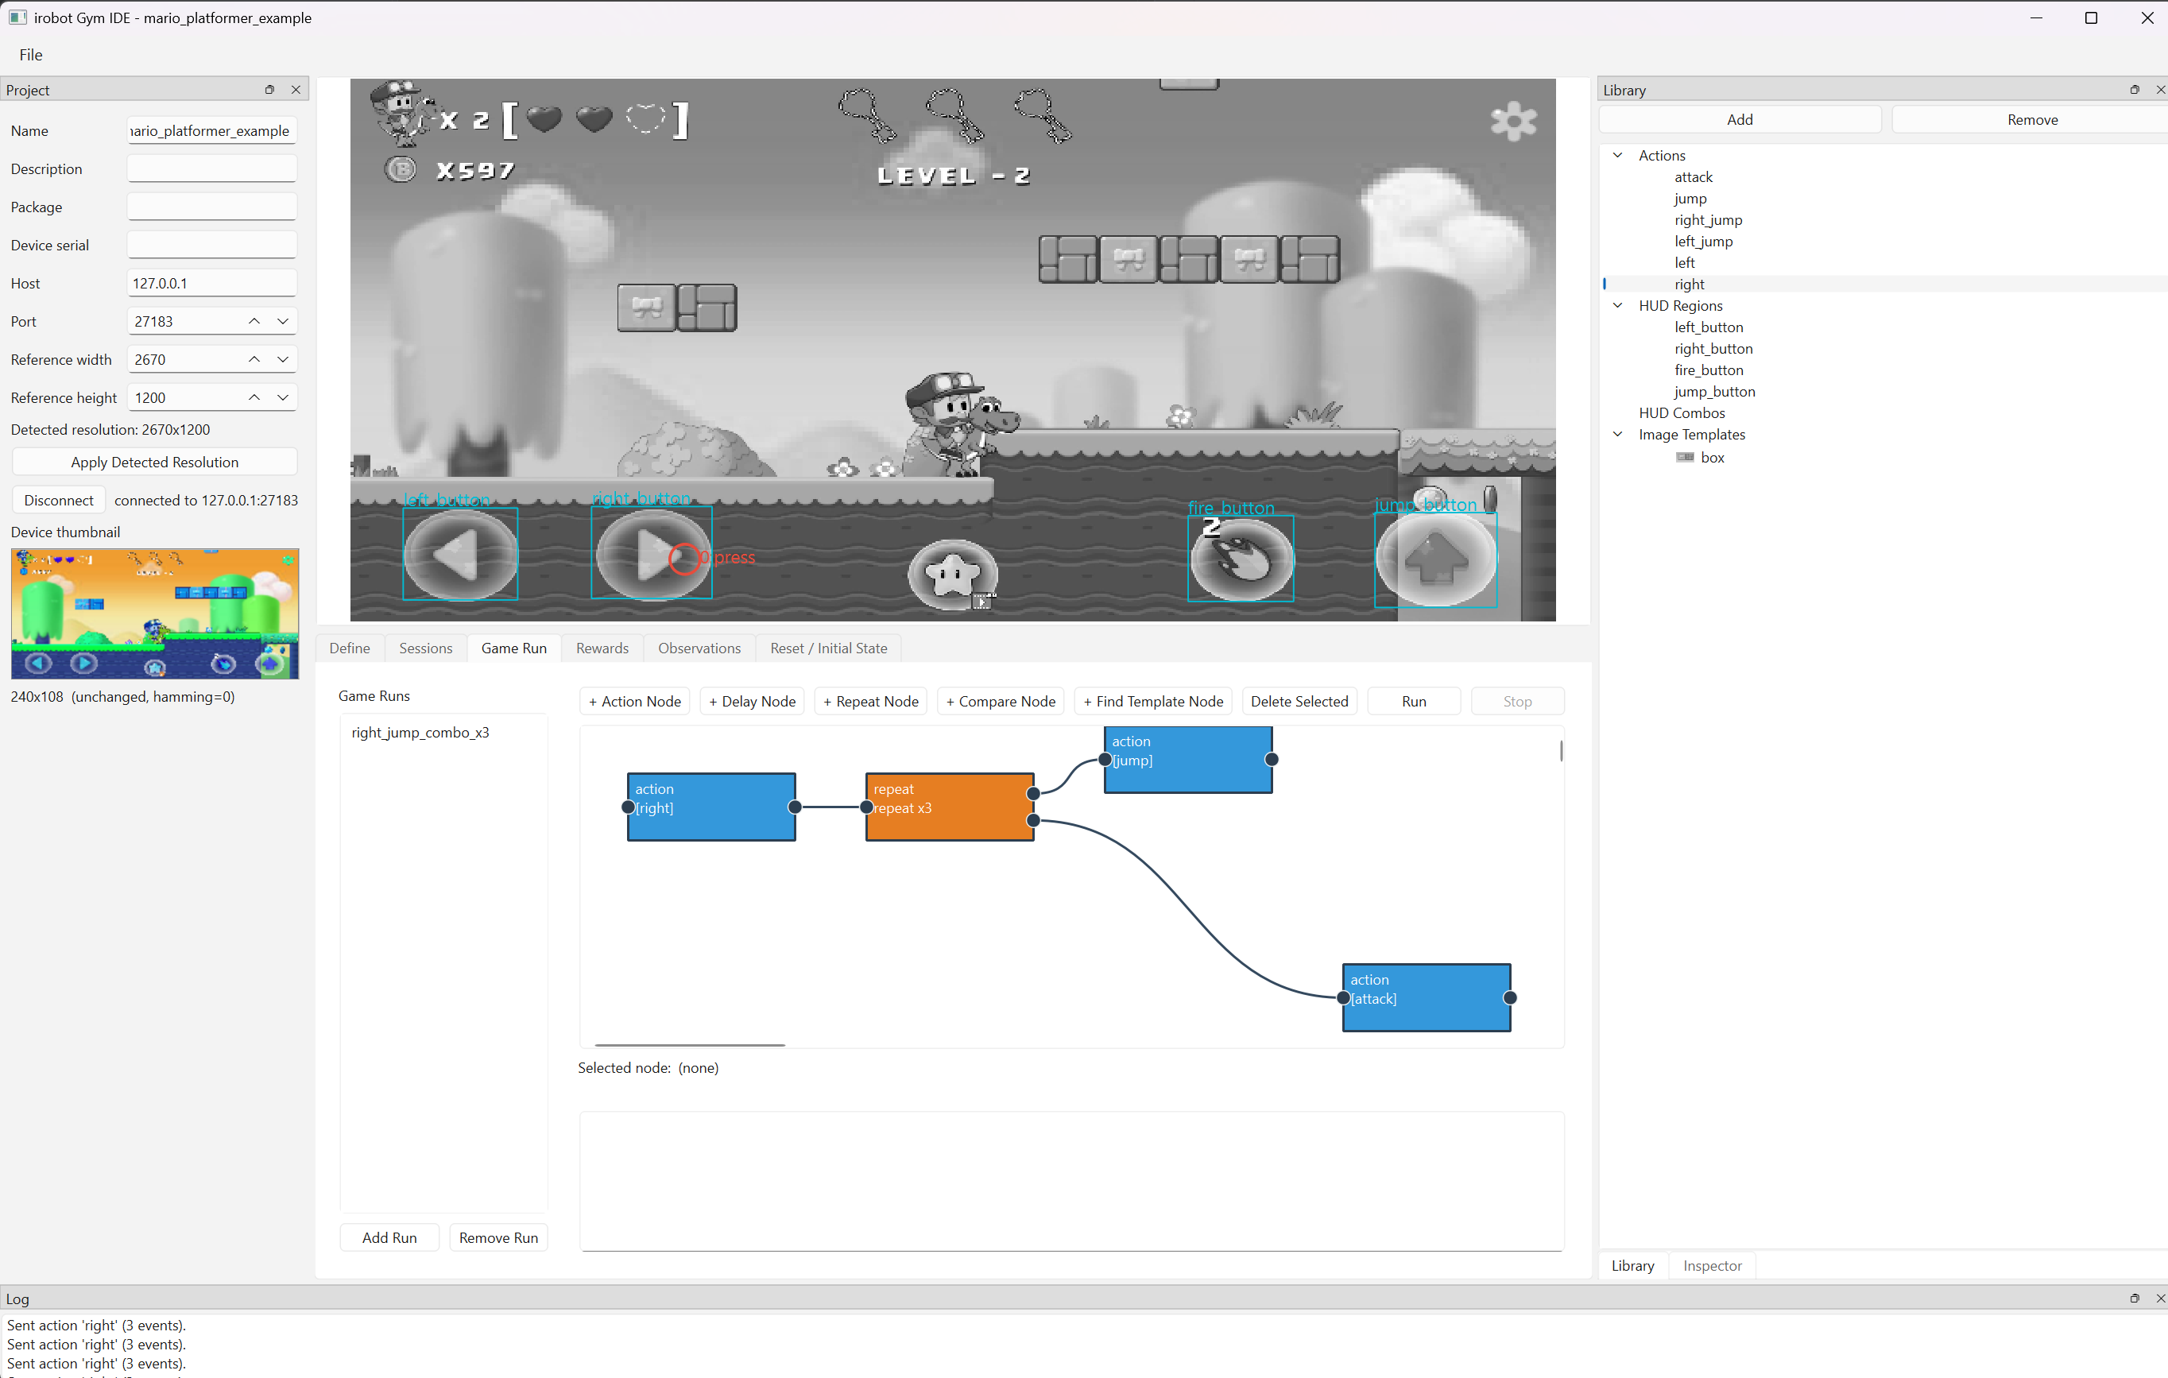
Task: Add a Delay Node
Action: [x=752, y=701]
